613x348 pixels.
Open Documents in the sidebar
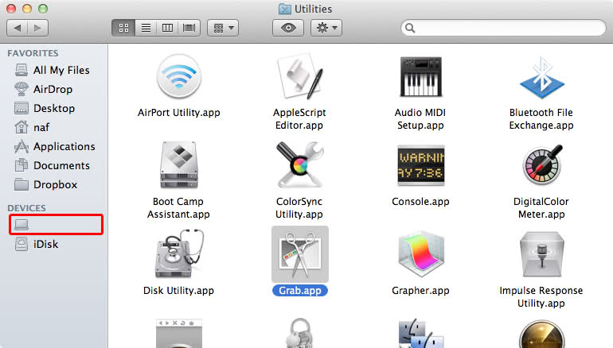(x=52, y=166)
